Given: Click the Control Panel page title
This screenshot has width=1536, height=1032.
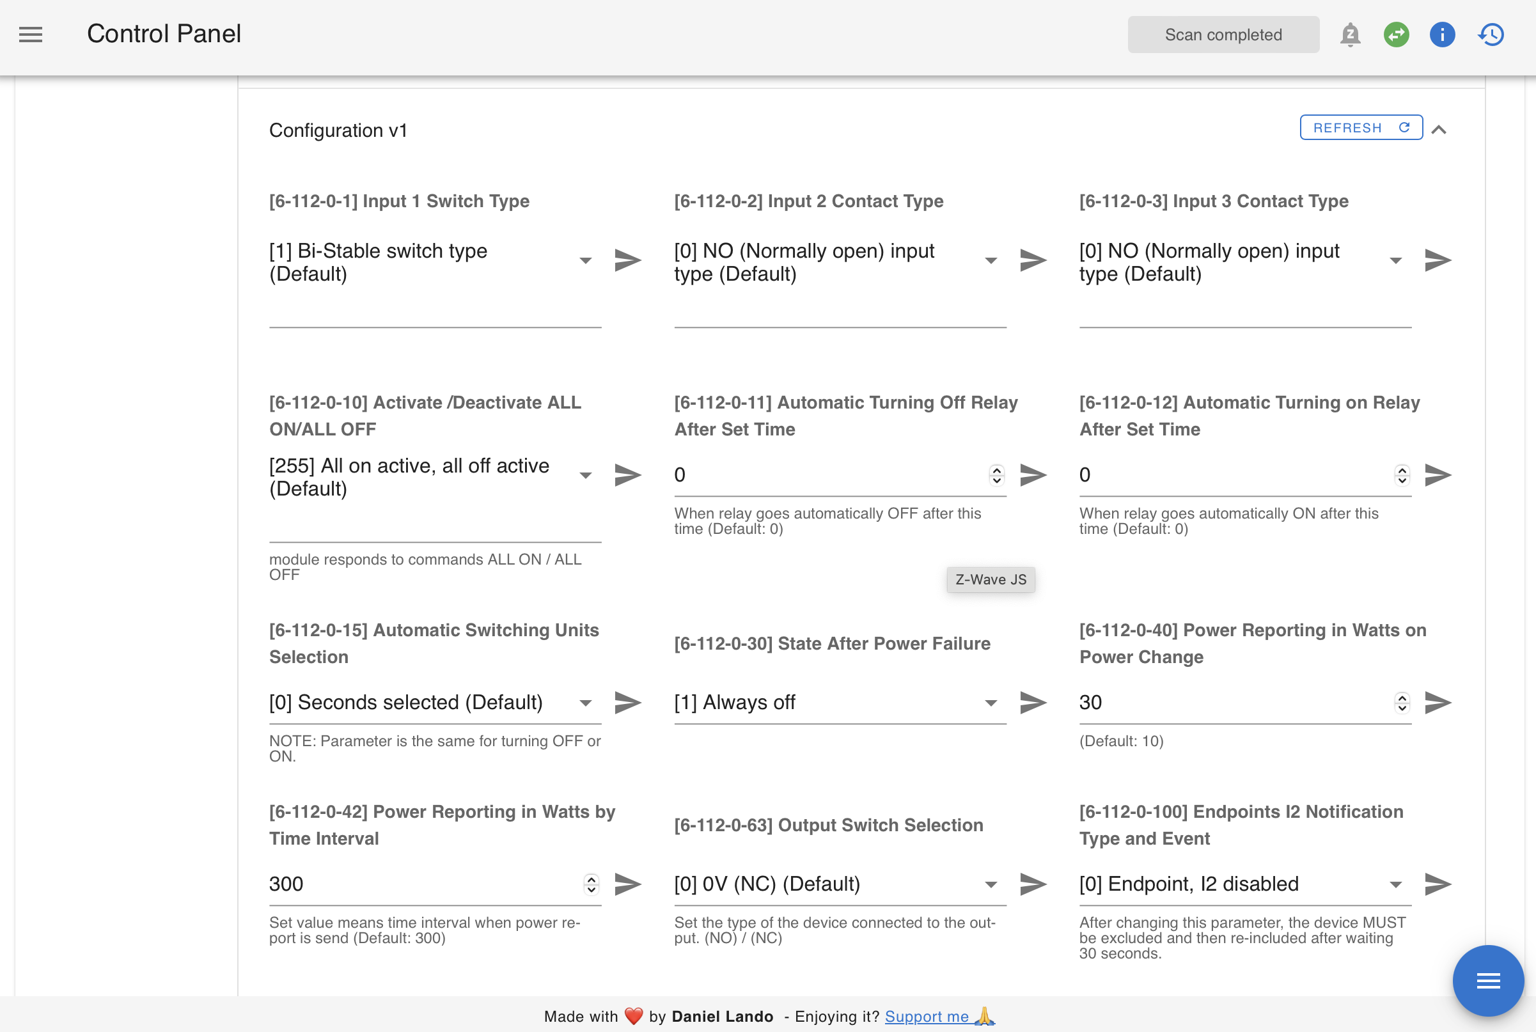Looking at the screenshot, I should click(164, 35).
